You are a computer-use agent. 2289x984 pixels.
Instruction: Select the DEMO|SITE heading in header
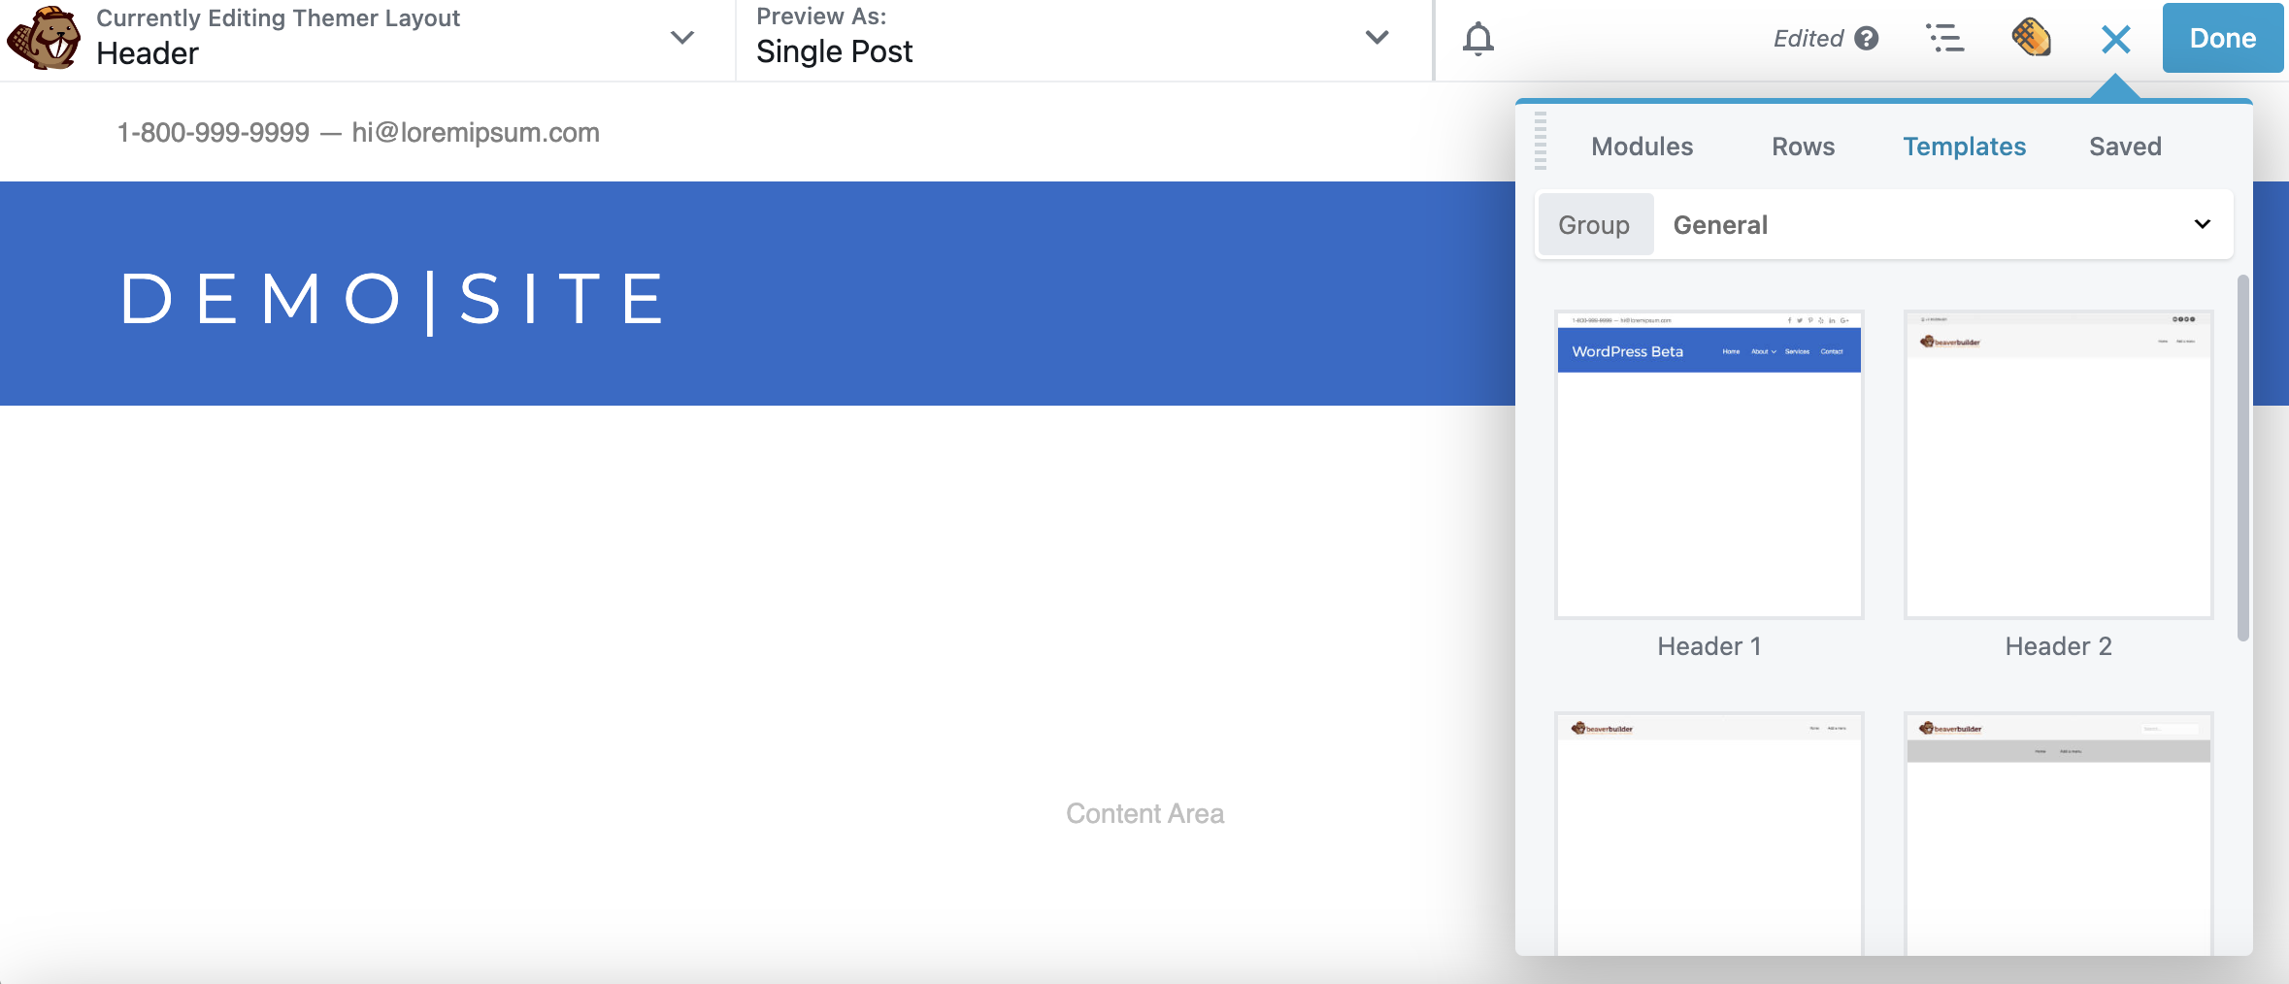coord(393,299)
